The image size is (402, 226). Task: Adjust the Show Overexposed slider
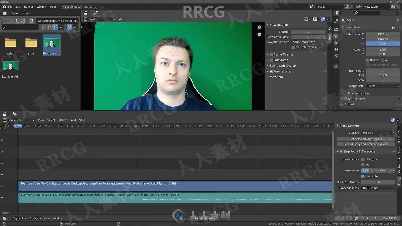[x=308, y=37]
